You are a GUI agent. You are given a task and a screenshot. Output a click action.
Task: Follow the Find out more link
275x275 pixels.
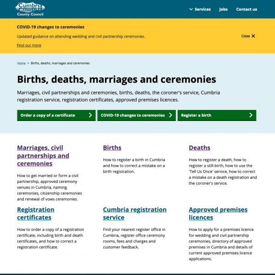click(x=29, y=45)
